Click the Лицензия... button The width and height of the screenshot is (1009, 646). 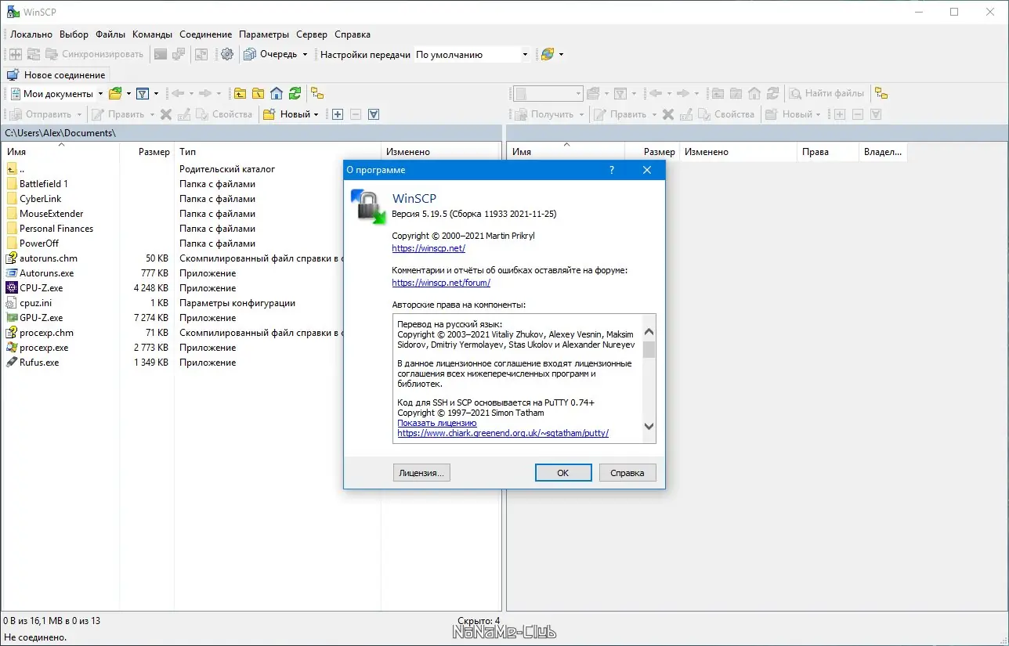click(421, 472)
